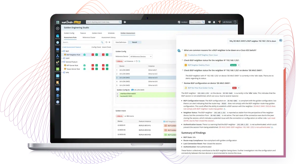Click the Search Anything and Create map field
The width and height of the screenshot is (303, 164).
104,22
